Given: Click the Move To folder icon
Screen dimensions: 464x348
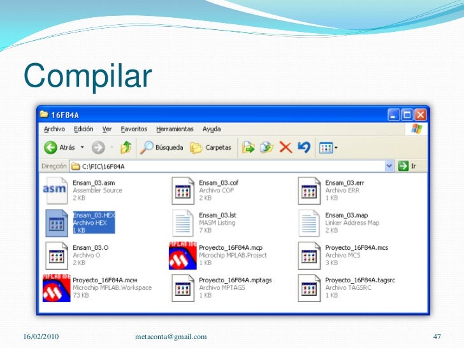Looking at the screenshot, I should point(248,147).
